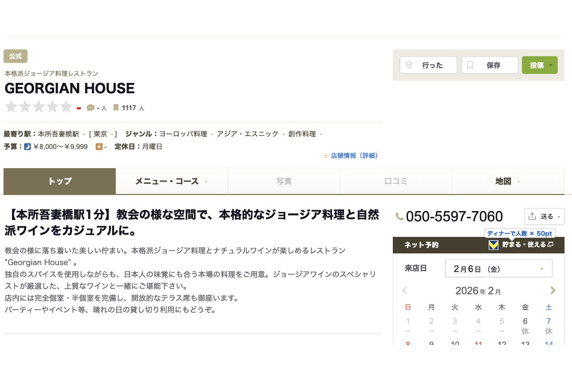Click the bookmark flag icon next to 1117人

(x=117, y=108)
